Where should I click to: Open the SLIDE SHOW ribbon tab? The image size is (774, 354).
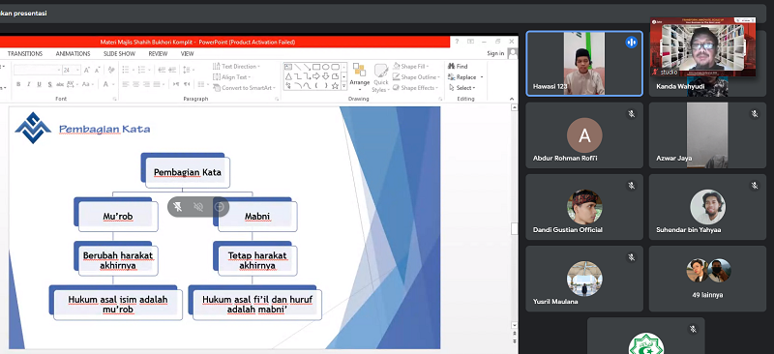pos(119,54)
